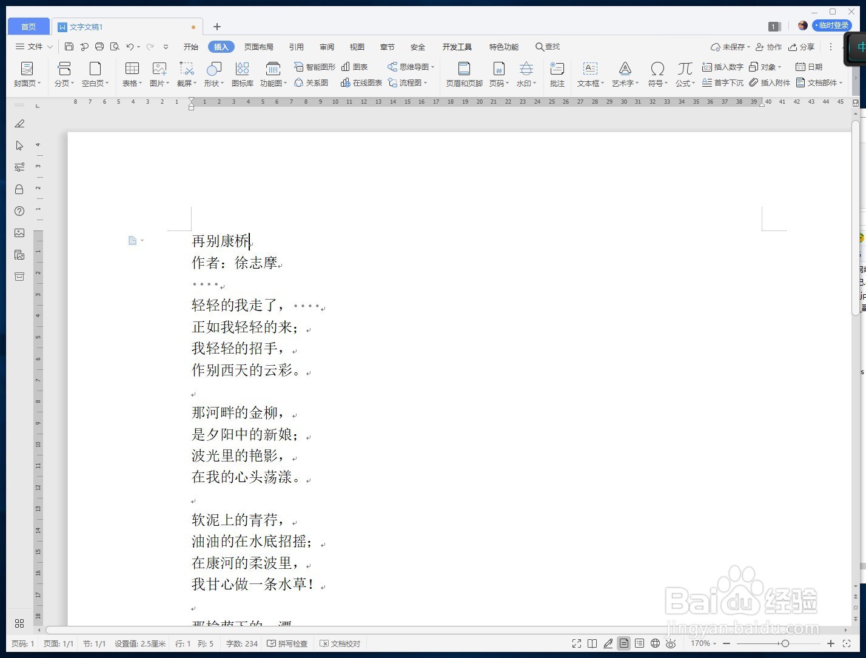The height and width of the screenshot is (658, 866).
Task: Click the Undo arrow icon
Action: coord(130,47)
